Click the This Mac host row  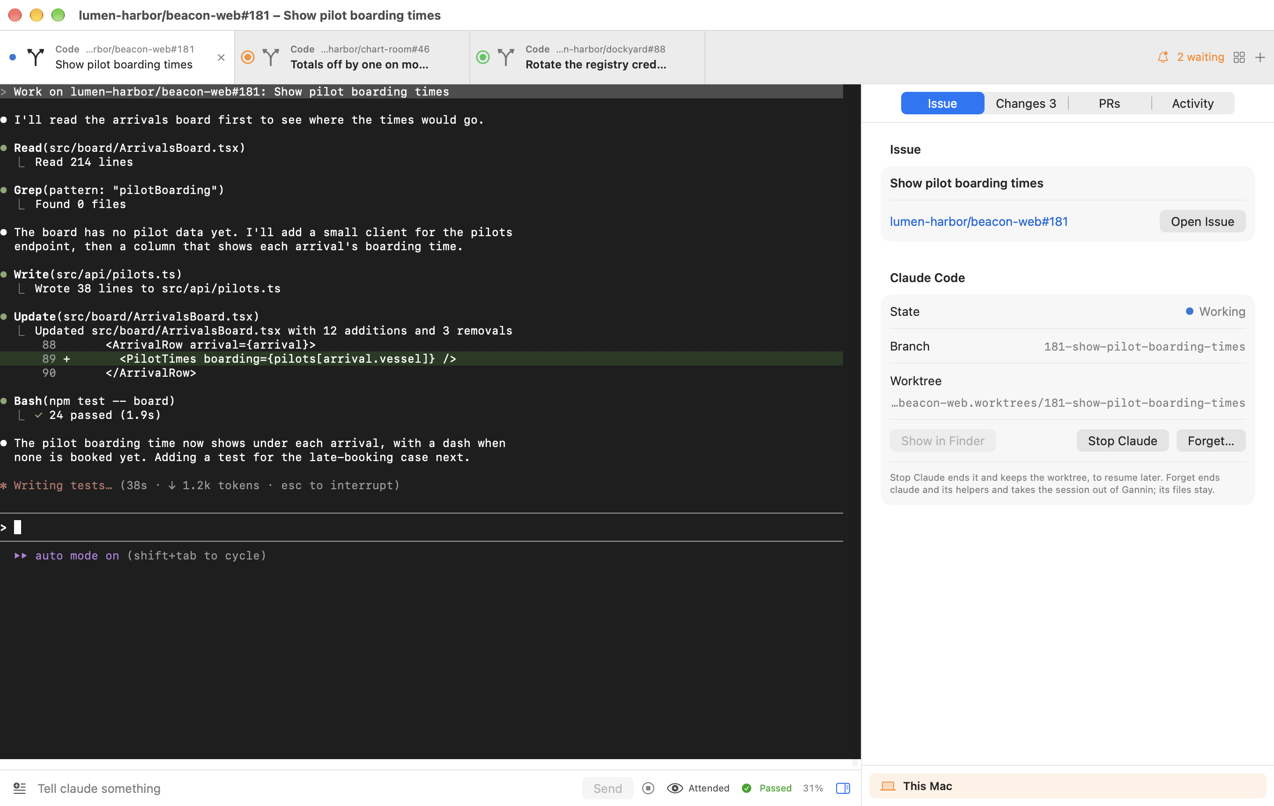[x=1067, y=786]
